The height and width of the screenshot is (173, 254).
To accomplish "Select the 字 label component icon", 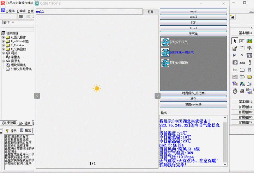I will click(x=249, y=48).
